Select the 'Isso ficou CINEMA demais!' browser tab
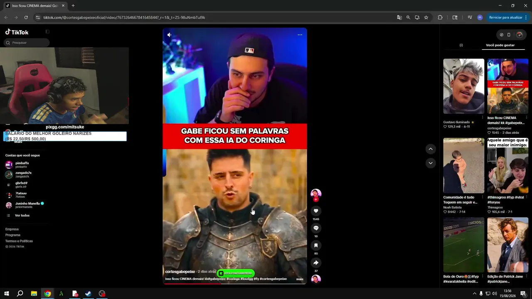This screenshot has height=299, width=532. 34,6
